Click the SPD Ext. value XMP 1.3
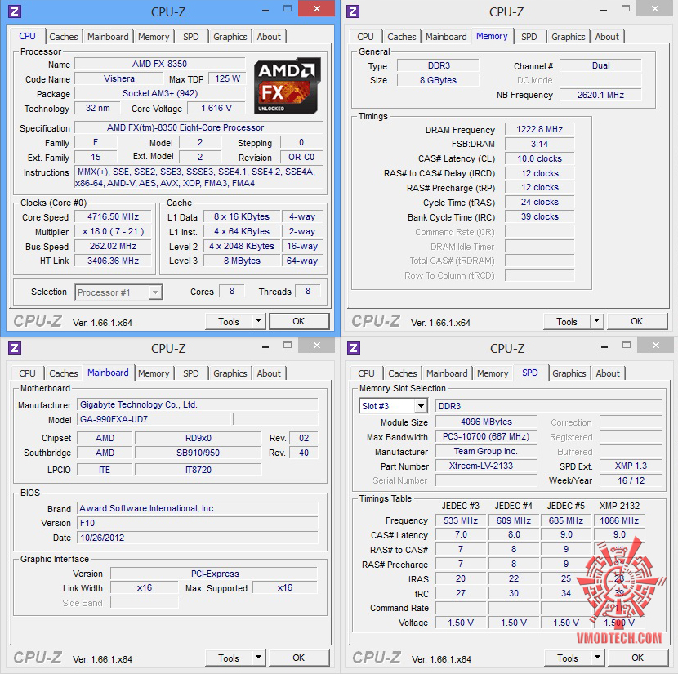This screenshot has width=678, height=674. tap(631, 466)
